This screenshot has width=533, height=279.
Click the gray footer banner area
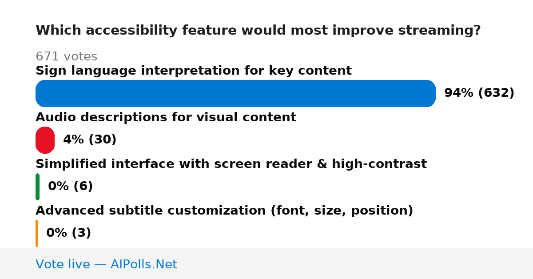266,263
